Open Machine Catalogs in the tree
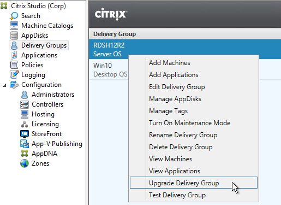The height and width of the screenshot is (205, 281). 47,26
